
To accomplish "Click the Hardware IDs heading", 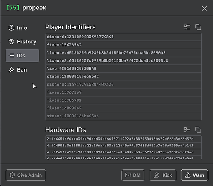I will click(x=66, y=130).
